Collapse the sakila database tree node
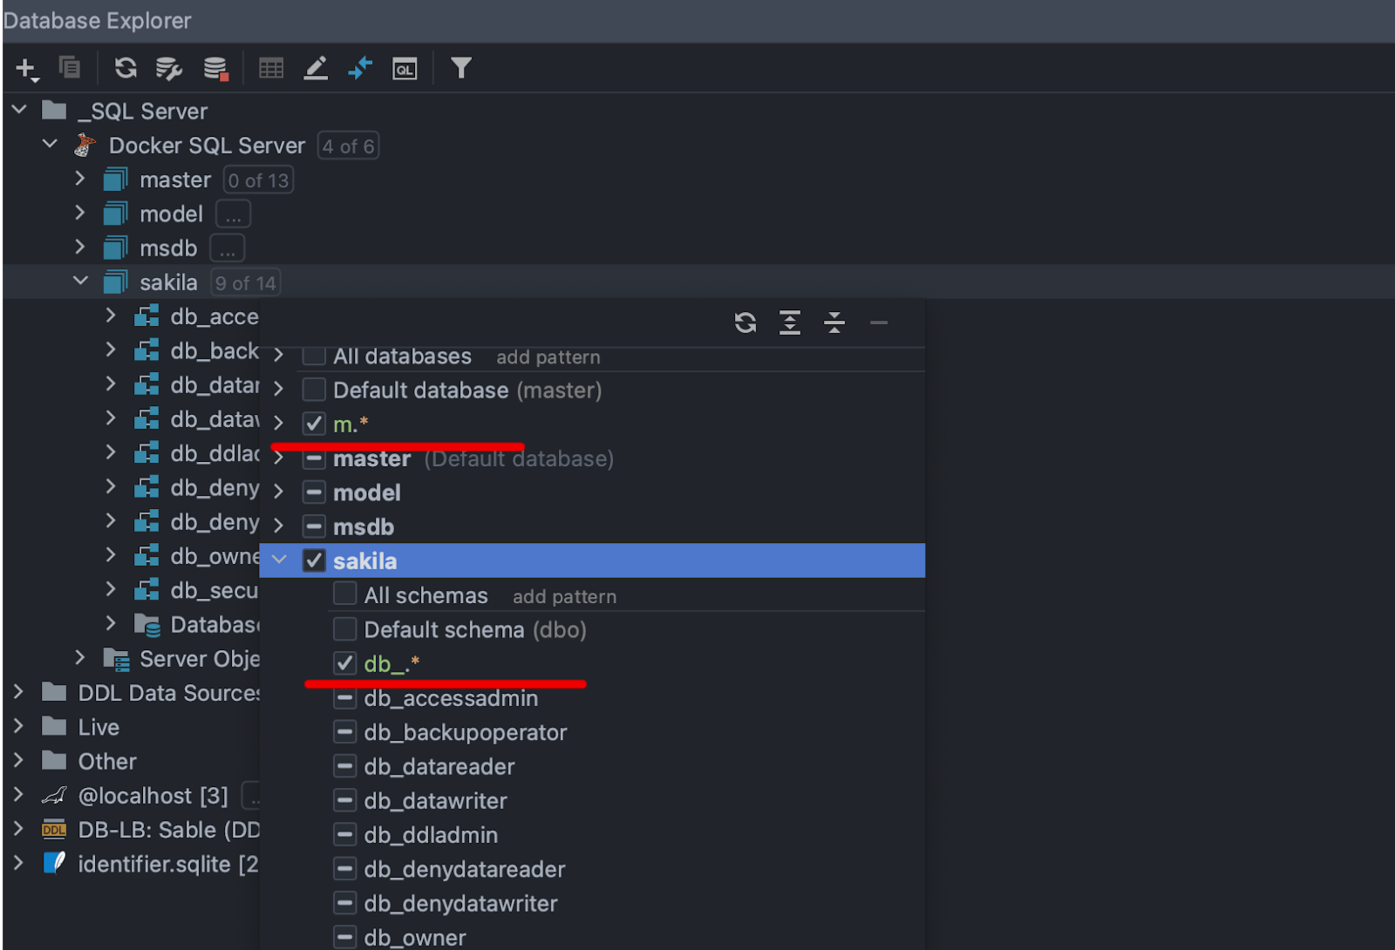The image size is (1395, 950). [81, 281]
